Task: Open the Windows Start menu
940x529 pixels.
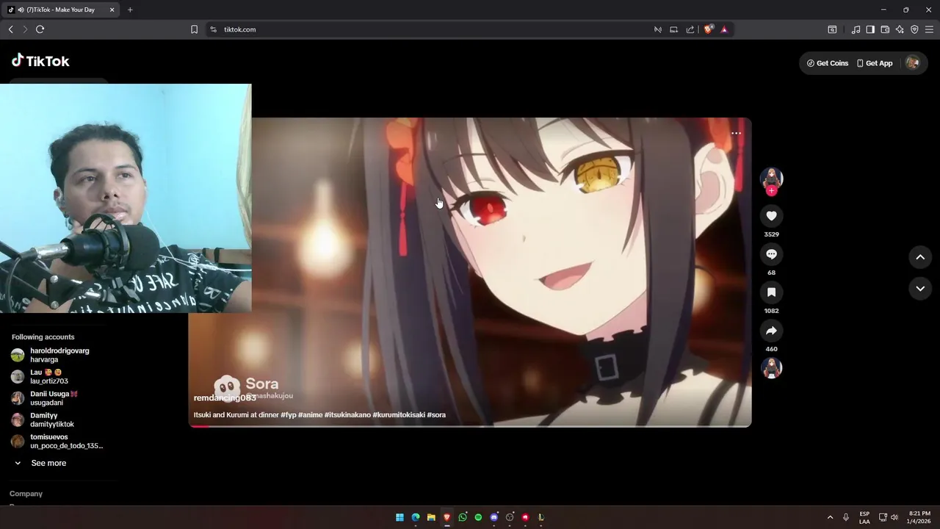Action: (399, 517)
